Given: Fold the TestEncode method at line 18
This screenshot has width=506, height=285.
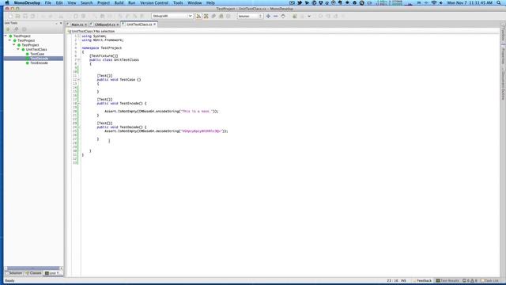Looking at the screenshot, I should click(x=79, y=104).
